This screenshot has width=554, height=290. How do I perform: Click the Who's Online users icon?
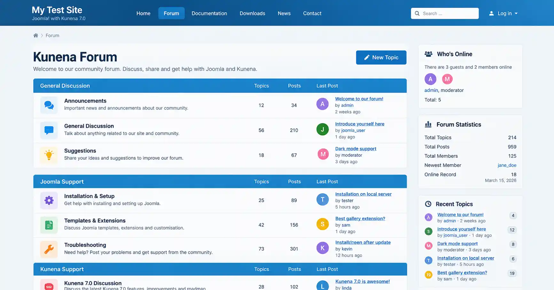428,54
